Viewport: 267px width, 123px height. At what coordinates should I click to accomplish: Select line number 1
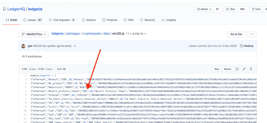tap(25, 76)
